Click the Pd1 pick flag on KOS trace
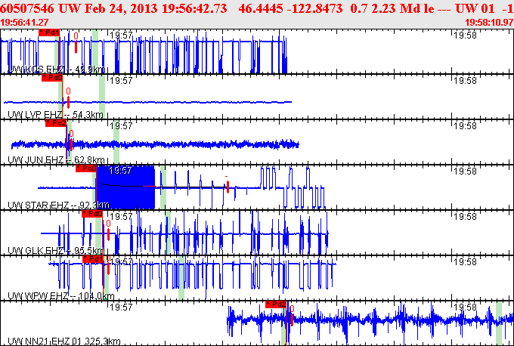The image size is (514, 346). (49, 32)
